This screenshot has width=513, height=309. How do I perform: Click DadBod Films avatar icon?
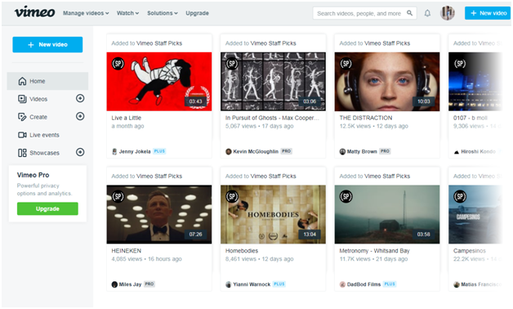(x=342, y=284)
